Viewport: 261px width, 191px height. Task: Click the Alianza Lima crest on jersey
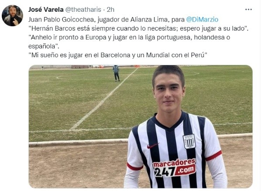coord(189,141)
